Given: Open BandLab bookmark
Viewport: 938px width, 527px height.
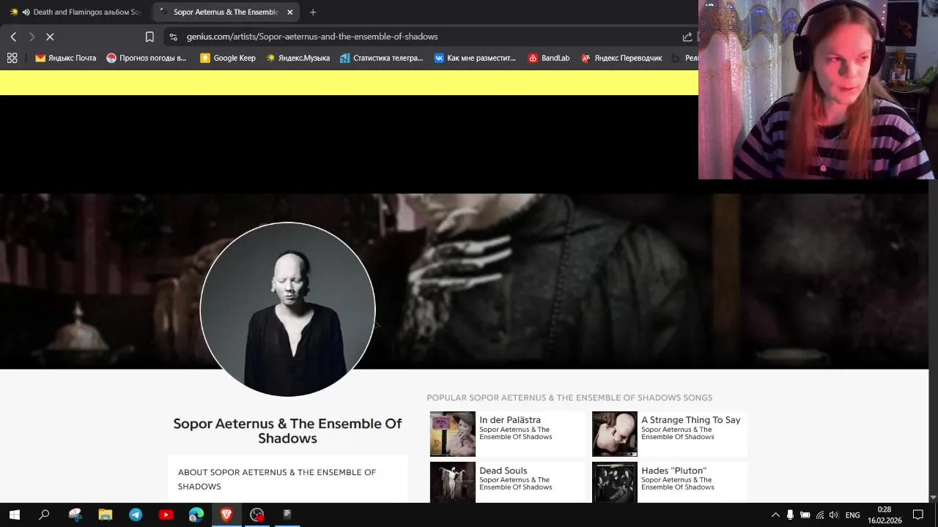Looking at the screenshot, I should pos(549,58).
